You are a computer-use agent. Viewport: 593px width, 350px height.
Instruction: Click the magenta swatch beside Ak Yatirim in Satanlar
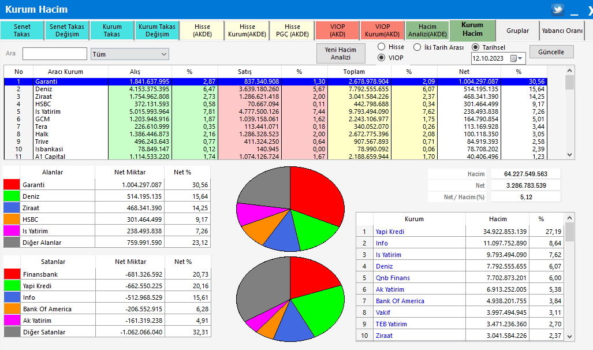[12, 320]
